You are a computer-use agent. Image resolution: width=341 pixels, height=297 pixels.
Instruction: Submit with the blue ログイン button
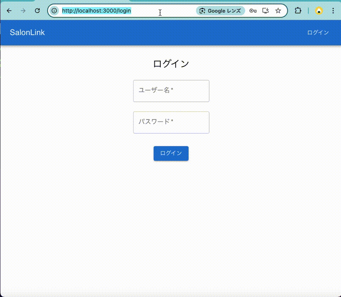coord(171,153)
